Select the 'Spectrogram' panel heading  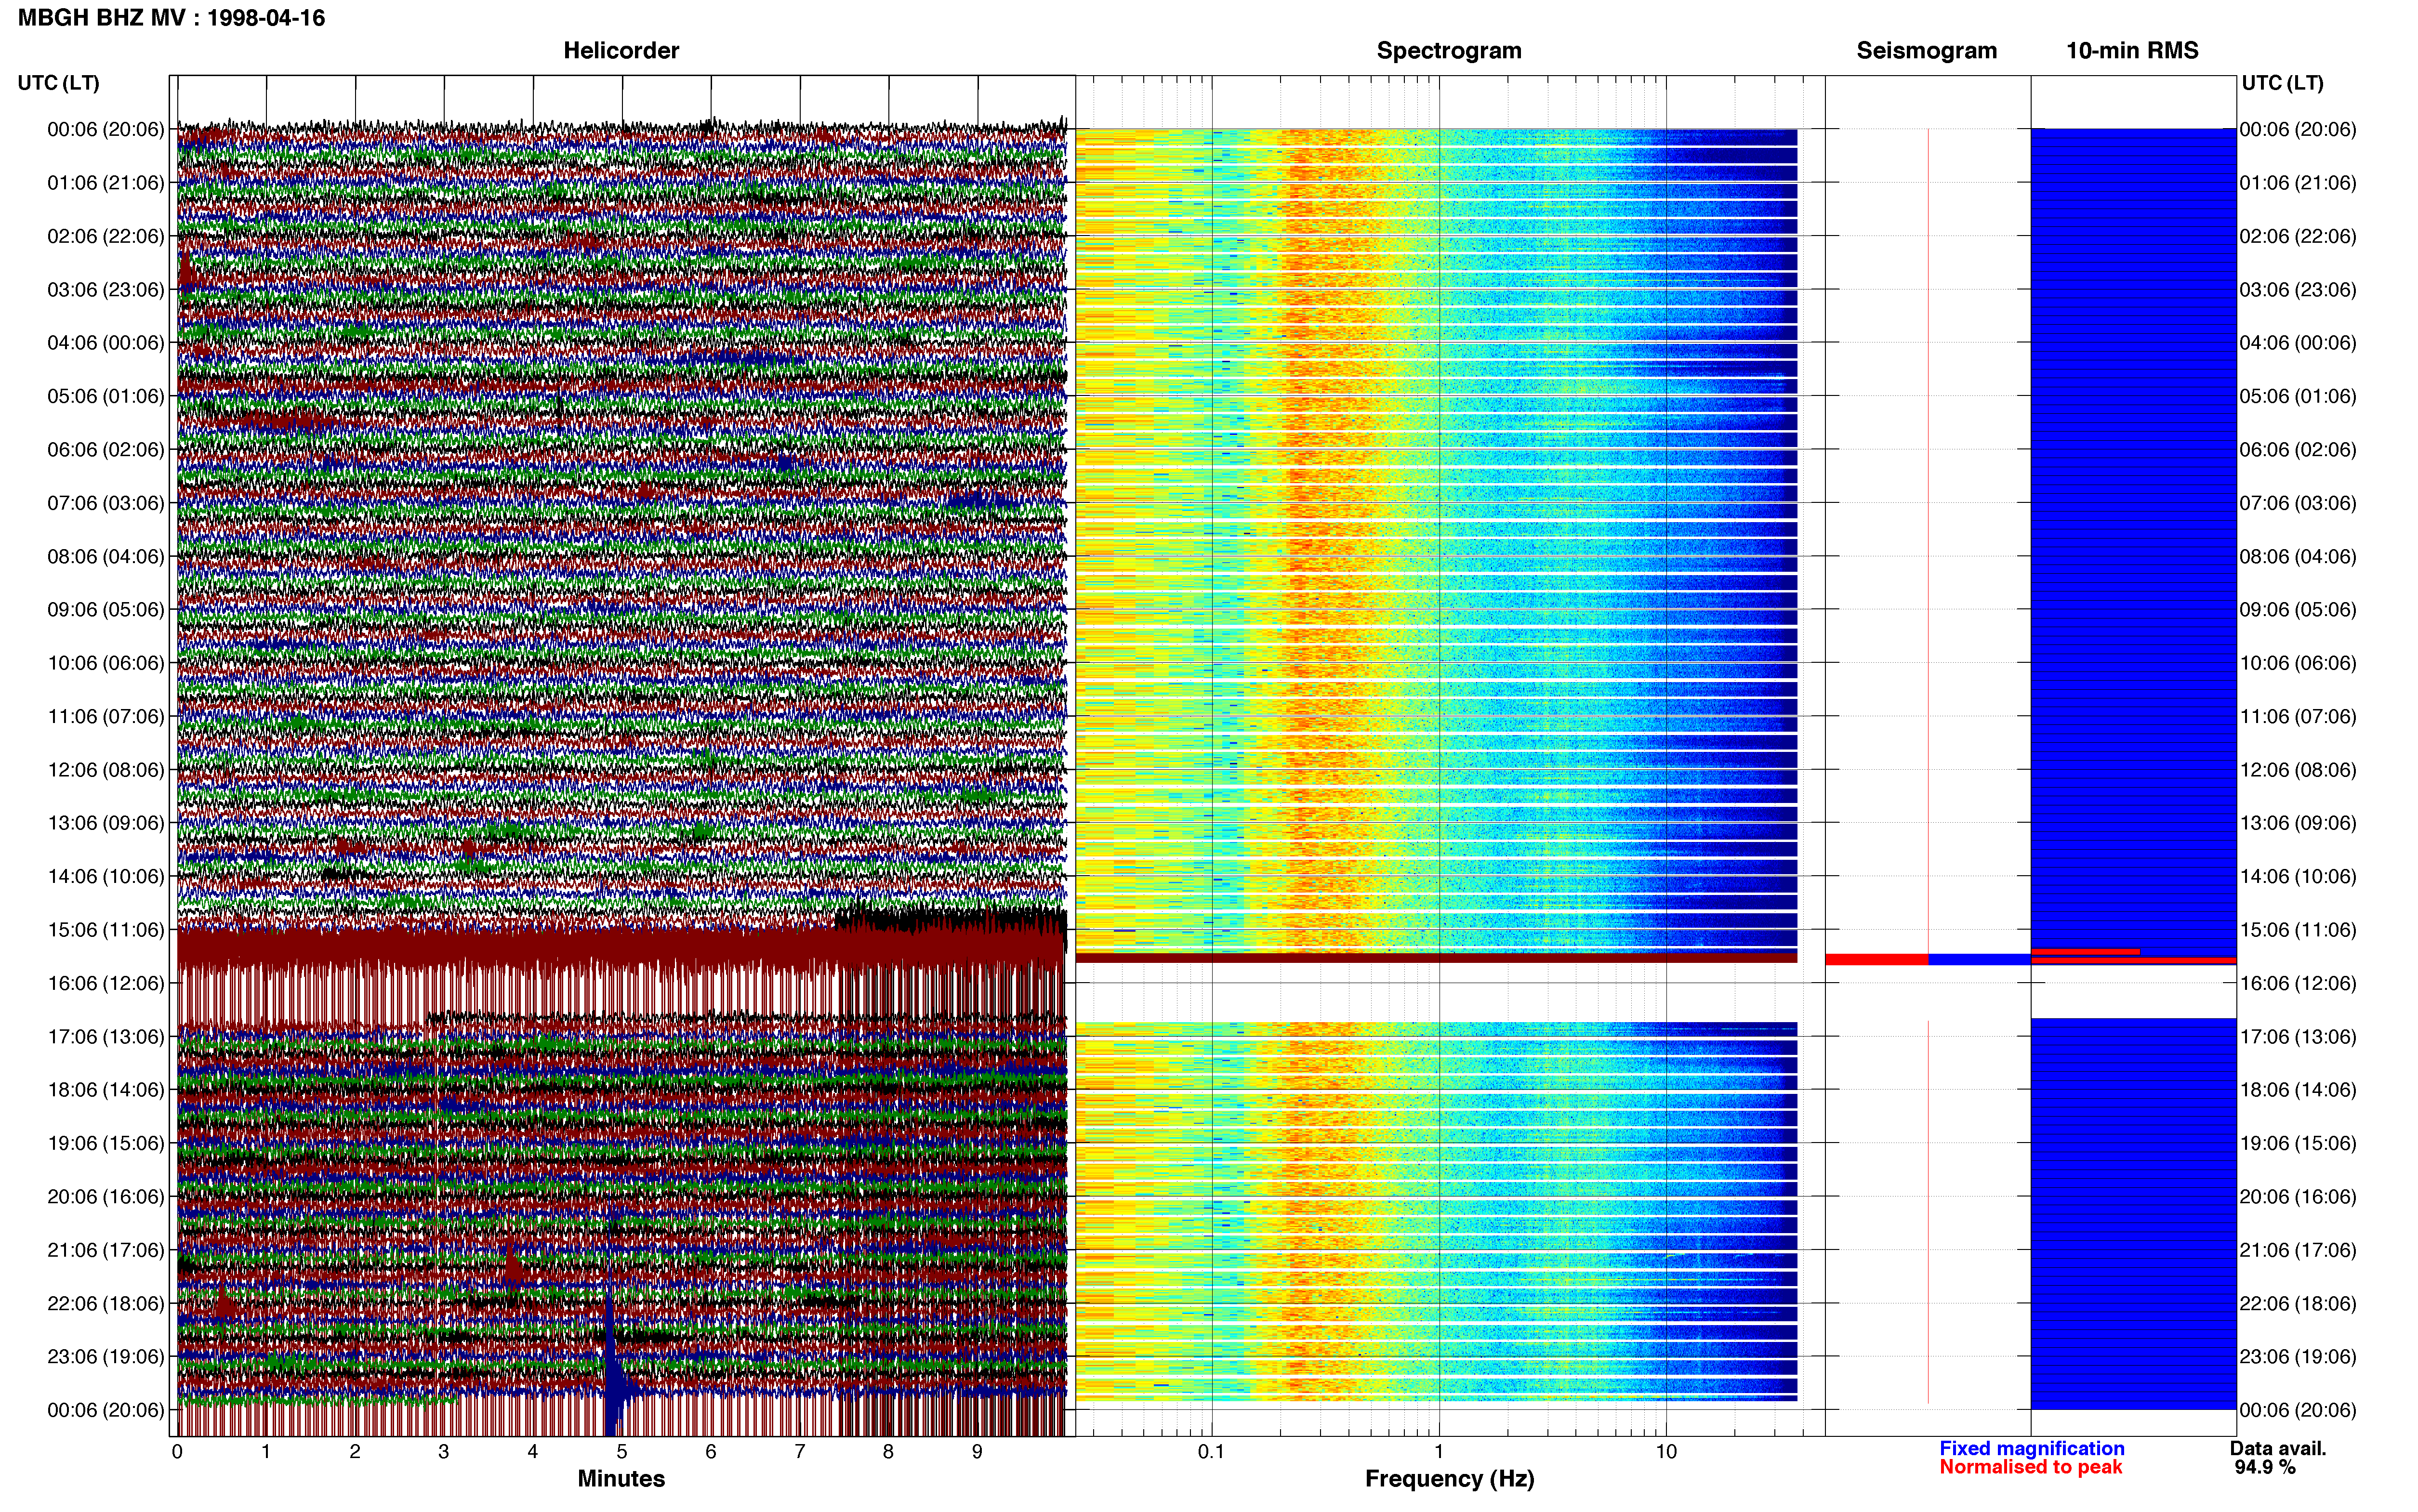(x=1449, y=51)
